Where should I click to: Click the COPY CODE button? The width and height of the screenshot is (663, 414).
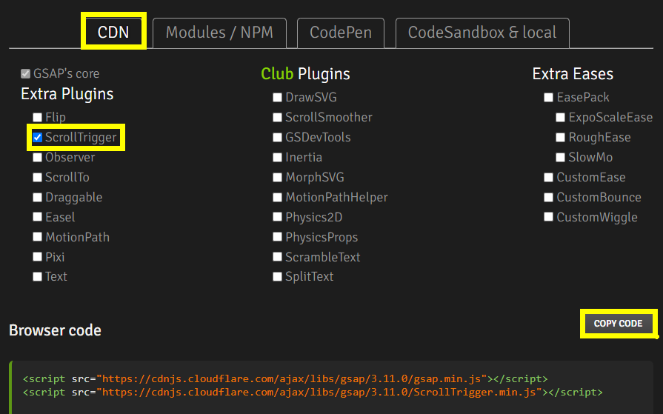click(618, 324)
